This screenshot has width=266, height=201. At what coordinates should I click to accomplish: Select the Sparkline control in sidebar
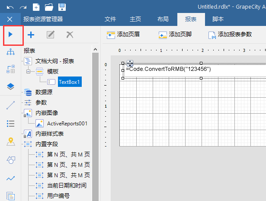click(10, 178)
